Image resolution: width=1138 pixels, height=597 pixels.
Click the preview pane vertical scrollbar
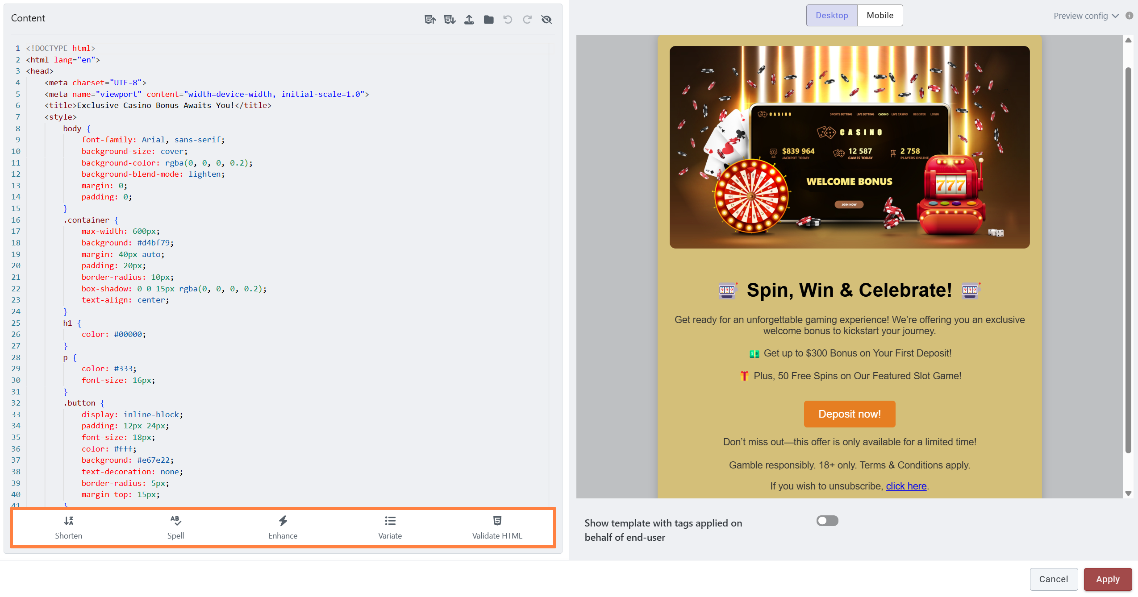click(x=1128, y=260)
